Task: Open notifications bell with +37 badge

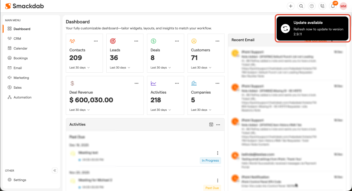Action: (333, 6)
